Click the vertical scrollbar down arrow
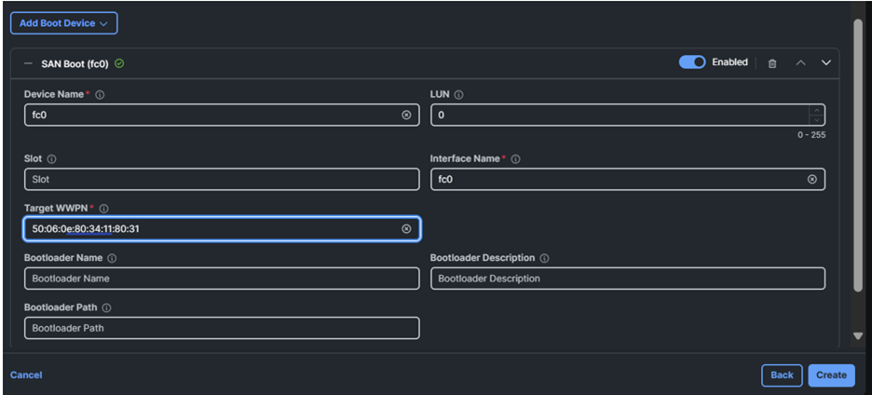 click(x=858, y=335)
